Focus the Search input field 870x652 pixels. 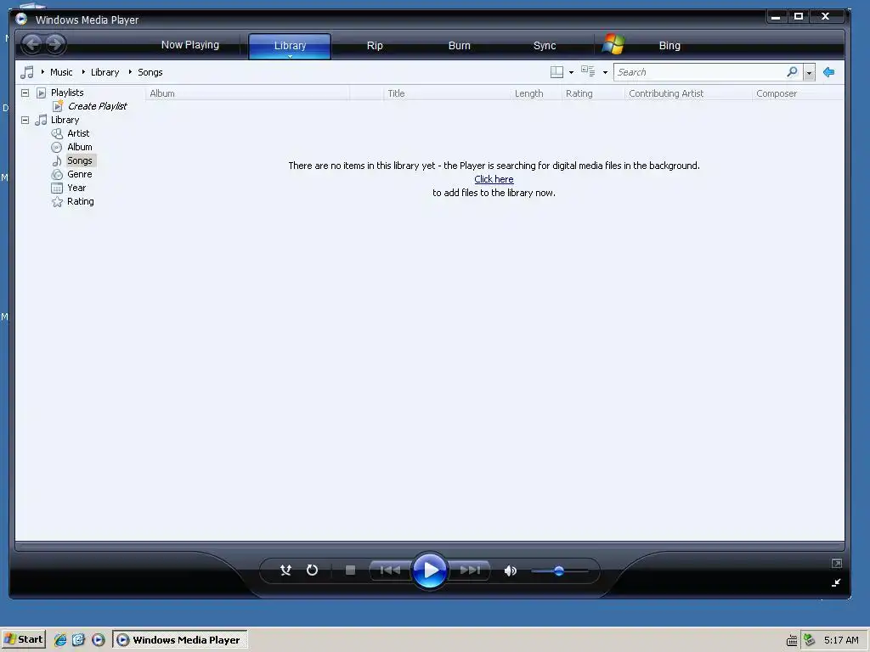click(x=699, y=72)
